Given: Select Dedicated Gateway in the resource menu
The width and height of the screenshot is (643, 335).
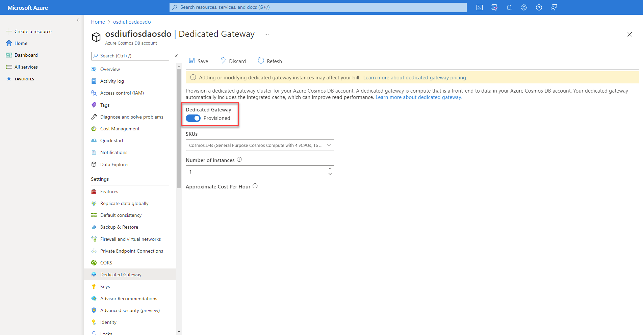Looking at the screenshot, I should pyautogui.click(x=130, y=275).
